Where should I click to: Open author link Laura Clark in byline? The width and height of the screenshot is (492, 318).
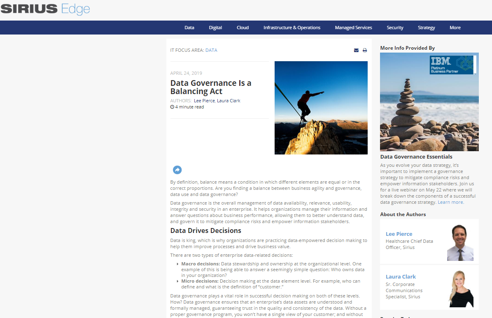[229, 101]
